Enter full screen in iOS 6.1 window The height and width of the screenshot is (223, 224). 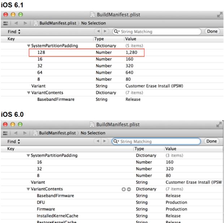coord(220,15)
